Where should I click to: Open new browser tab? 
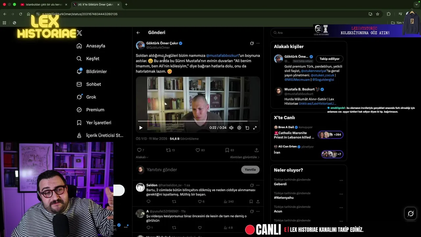(x=126, y=5)
